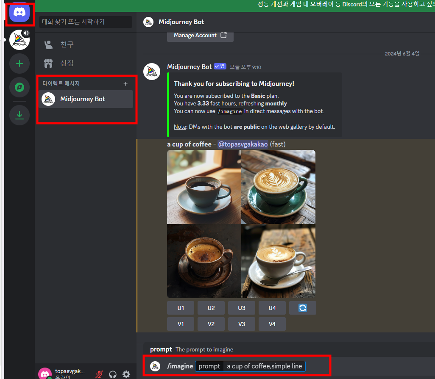Click the verified 앱 badge
The height and width of the screenshot is (379, 435).
(x=220, y=66)
